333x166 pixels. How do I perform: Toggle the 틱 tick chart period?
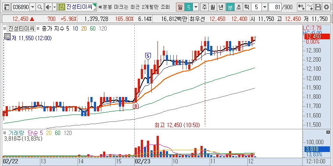[247, 7]
